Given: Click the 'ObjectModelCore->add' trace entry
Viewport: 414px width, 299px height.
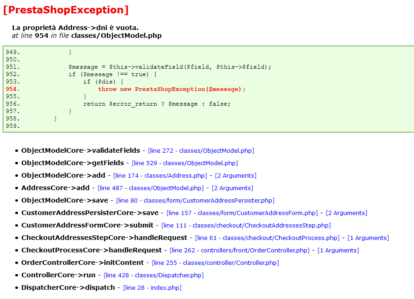Looking at the screenshot, I should 63,176.
